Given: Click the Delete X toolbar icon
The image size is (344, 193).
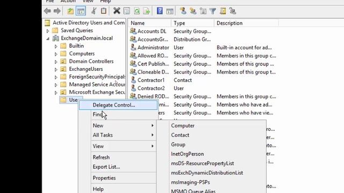Looking at the screenshot, I should [117, 11].
